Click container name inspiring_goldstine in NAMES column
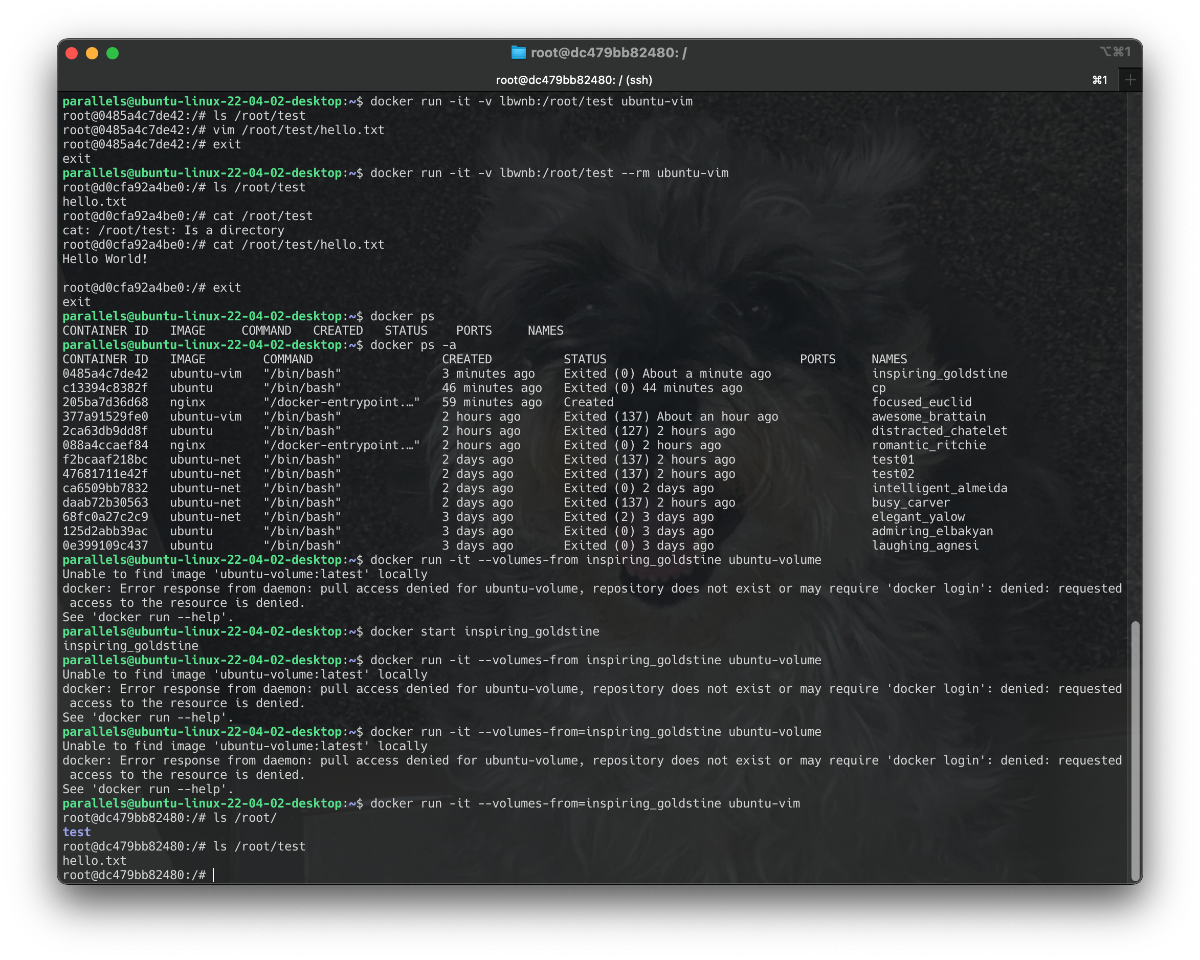This screenshot has height=960, width=1200. tap(940, 373)
